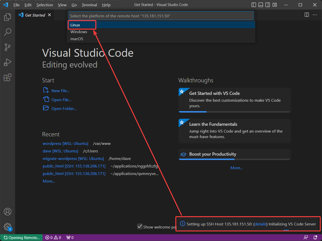Click More under Walkthroughs

pos(236,168)
